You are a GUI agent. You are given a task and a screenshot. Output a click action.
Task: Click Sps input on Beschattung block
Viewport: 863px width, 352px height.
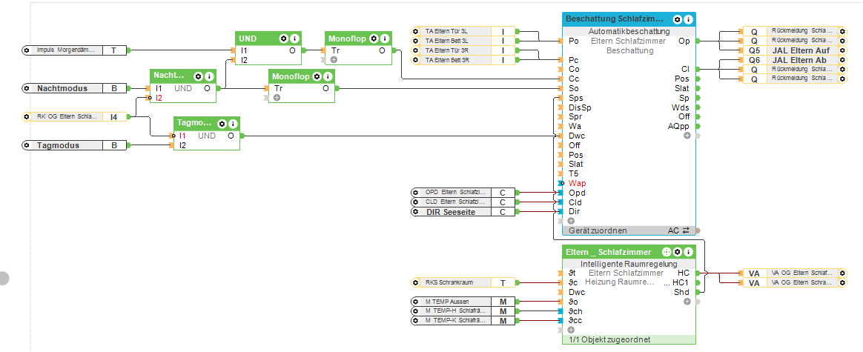[x=575, y=98]
